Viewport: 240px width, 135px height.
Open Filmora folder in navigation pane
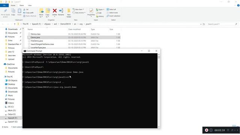tap(11, 48)
